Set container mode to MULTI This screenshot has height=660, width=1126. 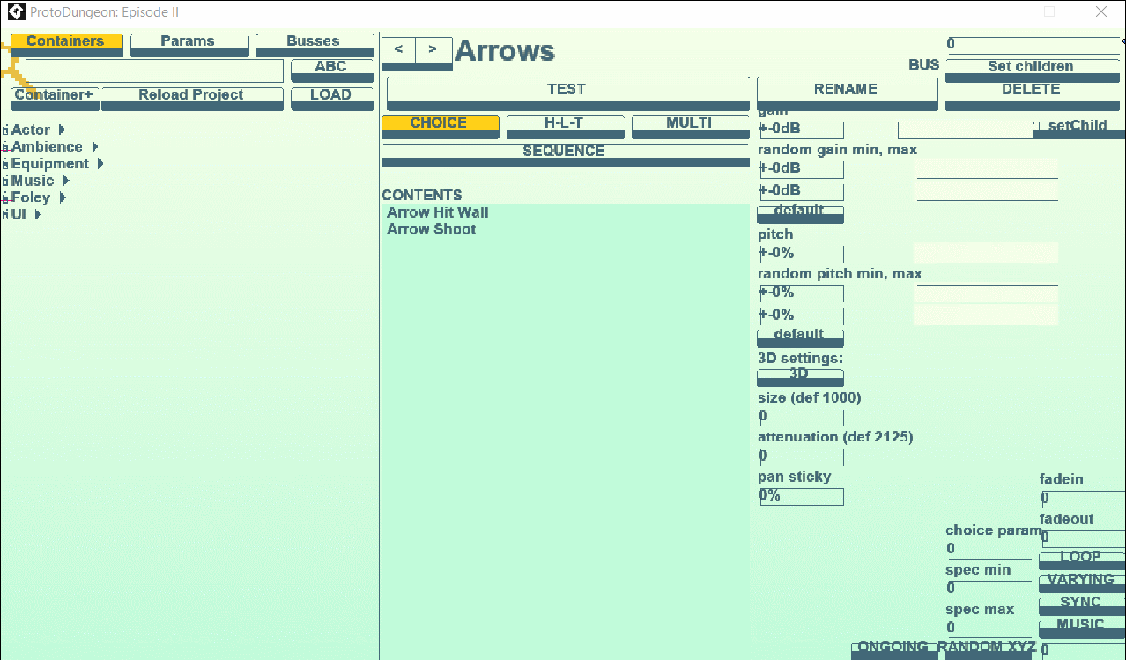tap(690, 127)
